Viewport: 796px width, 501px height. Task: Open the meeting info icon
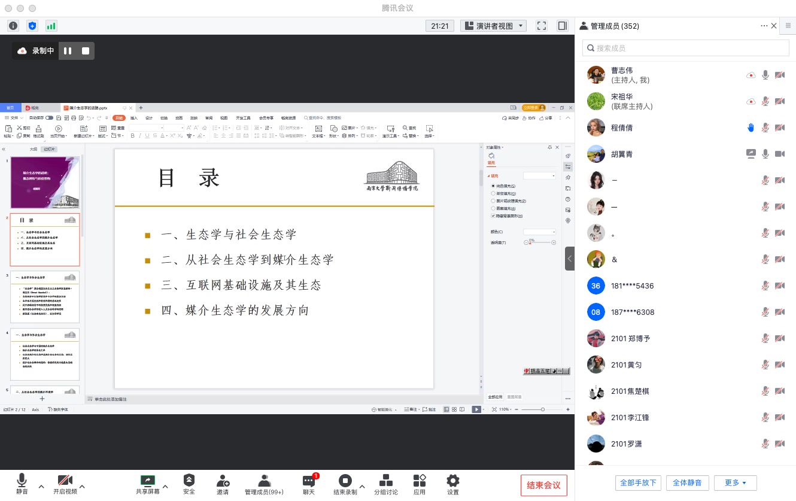[x=13, y=26]
